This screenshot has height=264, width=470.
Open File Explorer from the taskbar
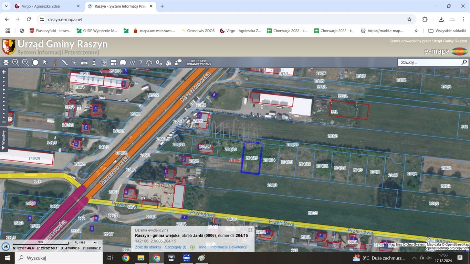click(x=141, y=258)
